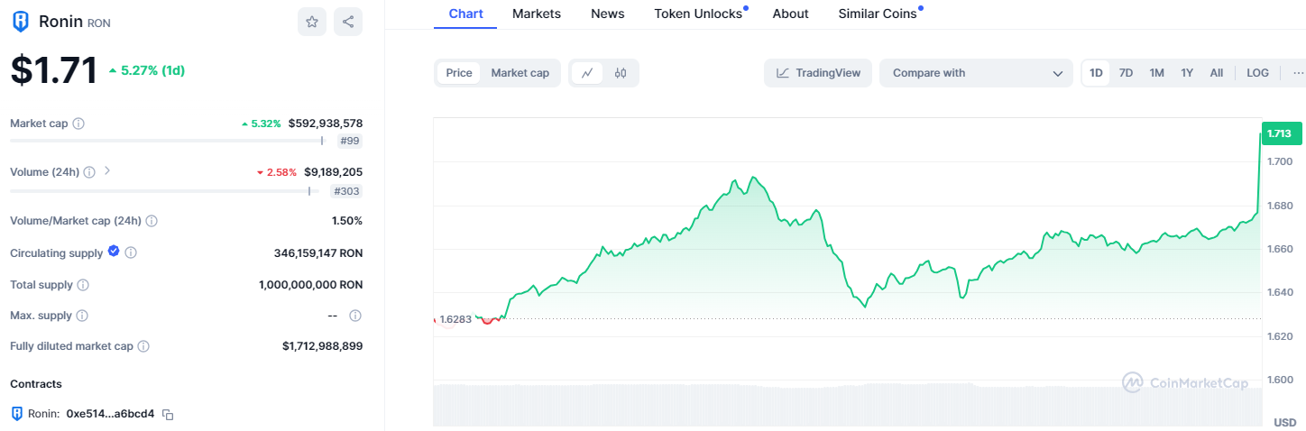Viewport: 1306px width, 431px height.
Task: Click the 2.58% volume change
Action: [x=277, y=172]
